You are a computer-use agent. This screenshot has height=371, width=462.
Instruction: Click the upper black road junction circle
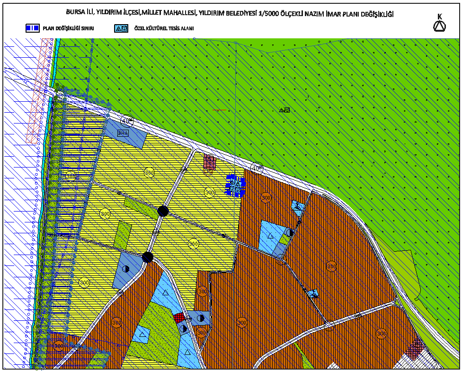pos(163,211)
